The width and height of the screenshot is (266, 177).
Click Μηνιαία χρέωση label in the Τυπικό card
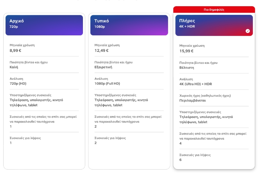pos(107,45)
